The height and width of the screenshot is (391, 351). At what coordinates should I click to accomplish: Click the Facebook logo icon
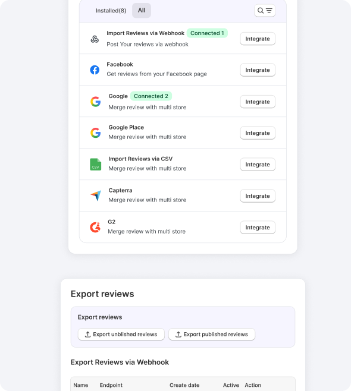point(95,70)
